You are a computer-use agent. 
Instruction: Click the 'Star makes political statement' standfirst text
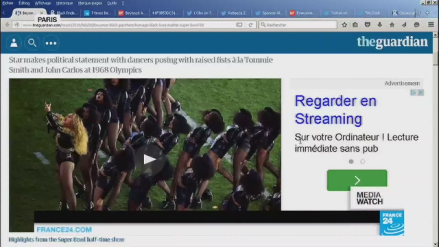[141, 65]
